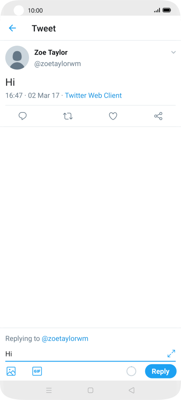Image resolution: width=181 pixels, height=400 pixels.
Task: Expand tweet options chevron menu
Action: point(173,52)
